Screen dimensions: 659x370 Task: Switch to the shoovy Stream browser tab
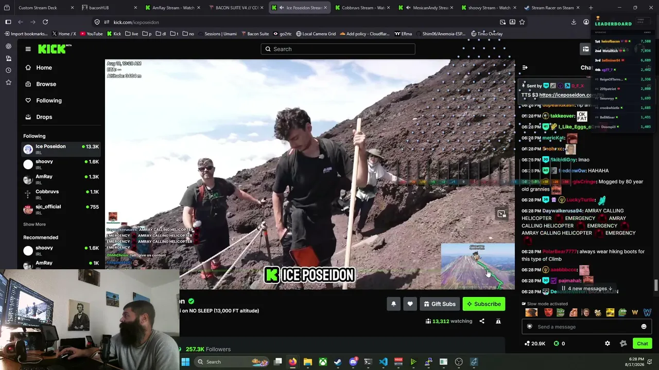coord(489,8)
